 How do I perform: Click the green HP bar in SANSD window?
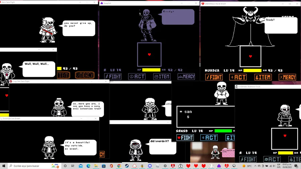pyautogui.click(x=223, y=131)
